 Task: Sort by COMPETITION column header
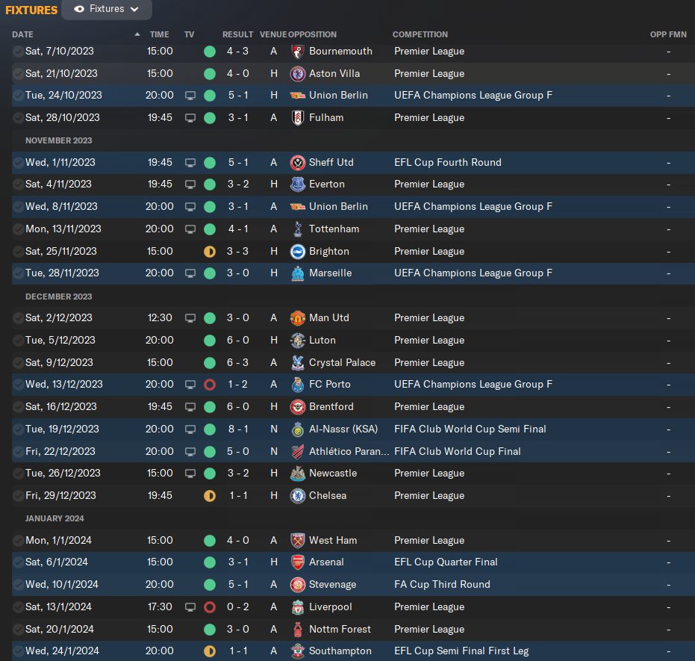420,34
